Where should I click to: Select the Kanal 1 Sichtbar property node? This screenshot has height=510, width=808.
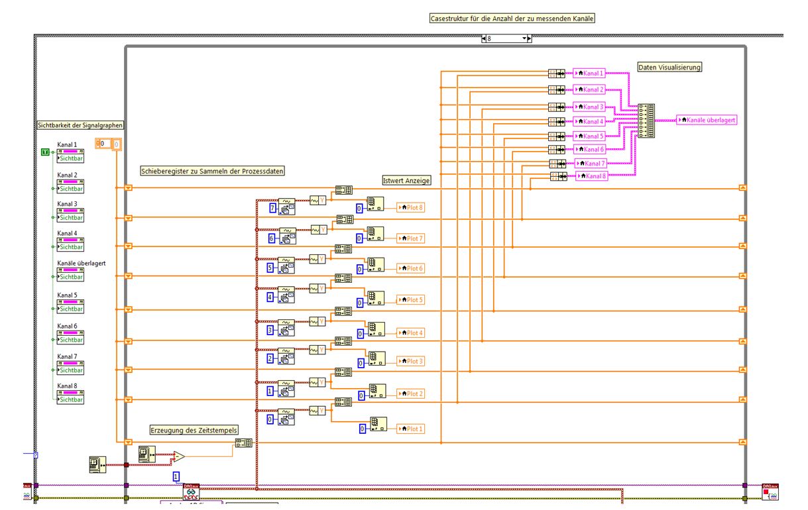(70, 156)
